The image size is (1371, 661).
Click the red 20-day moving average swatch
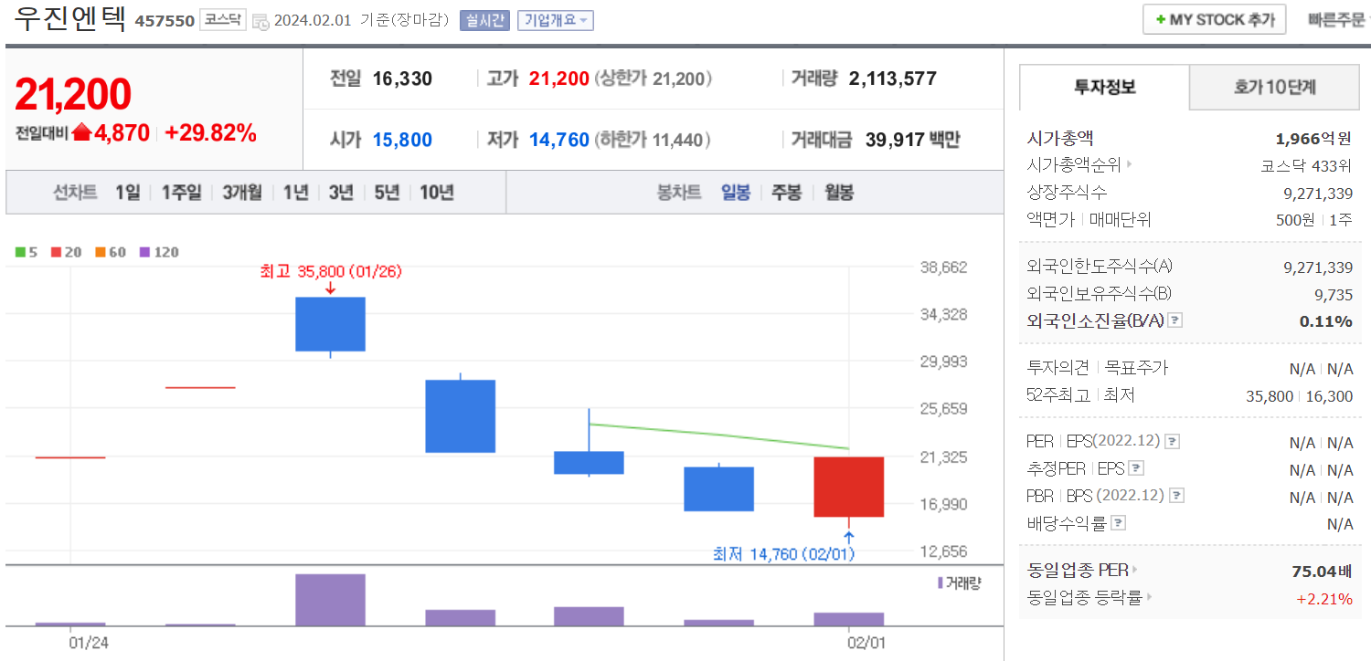pyautogui.click(x=57, y=252)
